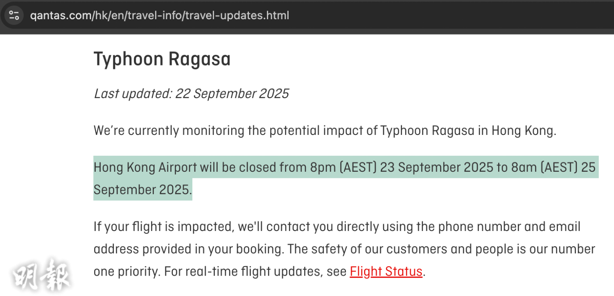Click the 8pm (AEST) closure start time
Screen dimensions: 614x296
(343, 168)
